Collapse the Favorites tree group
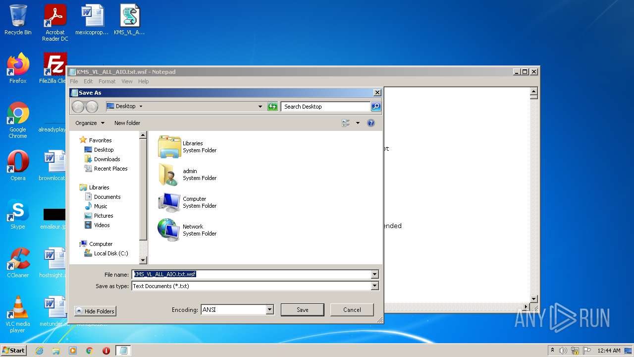634x357 pixels. click(95, 140)
